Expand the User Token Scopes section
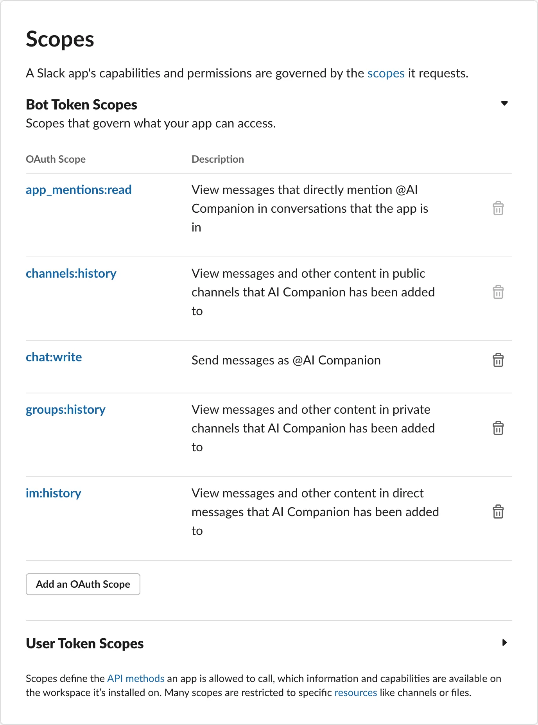Screen dimensions: 538x725 click(505, 643)
